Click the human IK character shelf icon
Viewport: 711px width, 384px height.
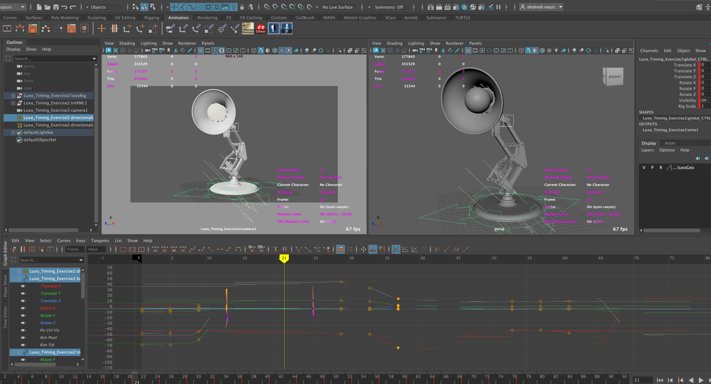point(286,28)
